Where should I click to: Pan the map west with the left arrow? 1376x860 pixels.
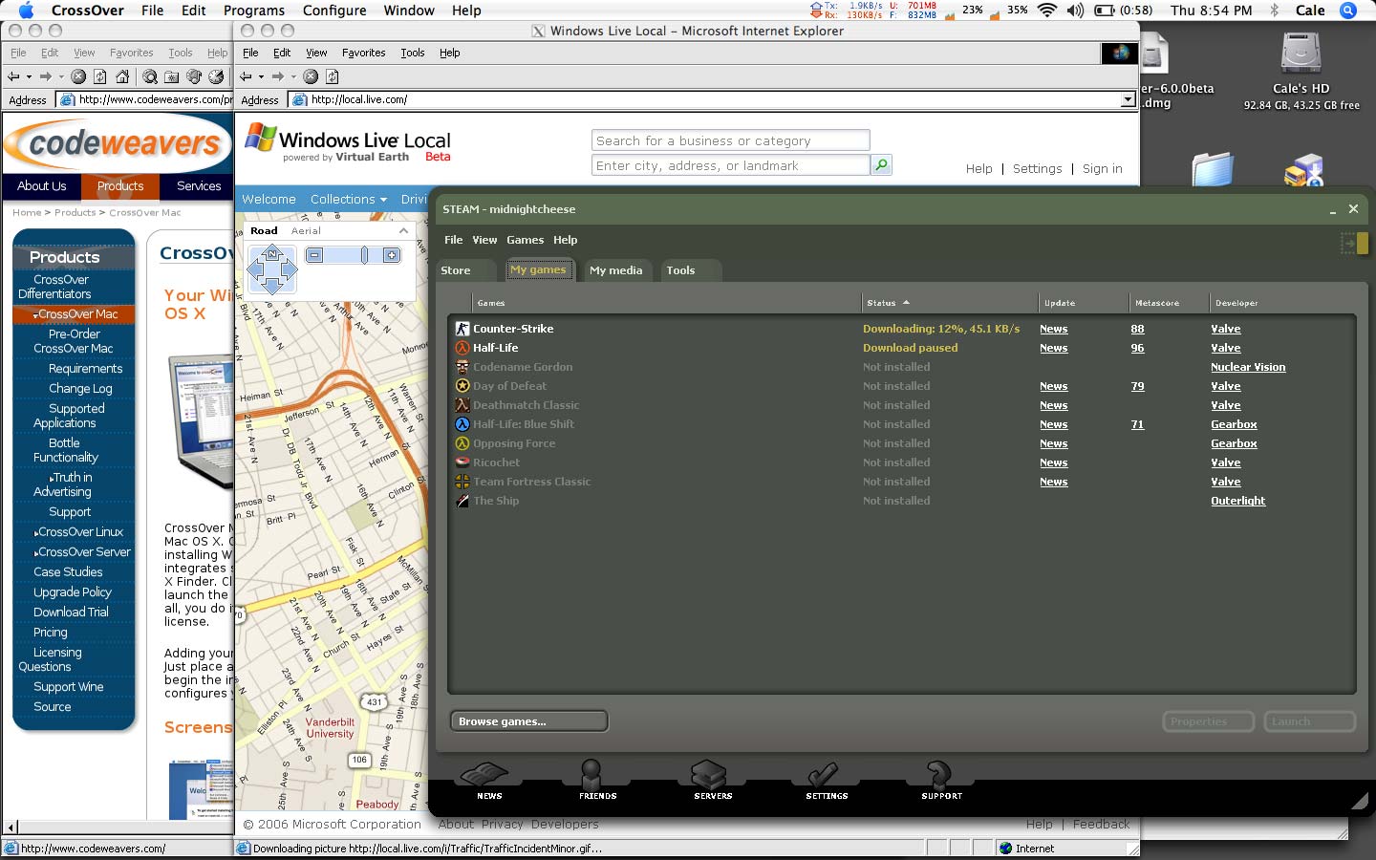pyautogui.click(x=256, y=269)
